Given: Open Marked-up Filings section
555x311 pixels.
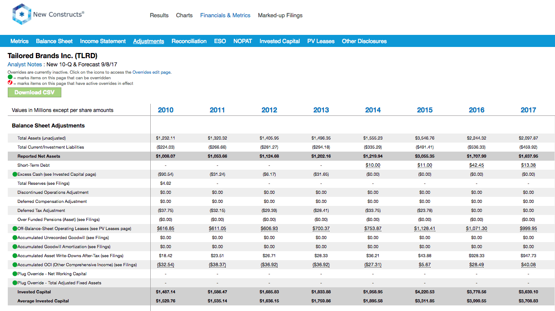Looking at the screenshot, I should 280,15.
